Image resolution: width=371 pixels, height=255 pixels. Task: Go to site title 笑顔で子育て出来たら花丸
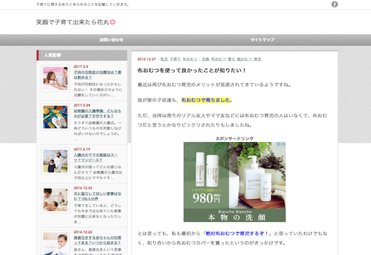(x=76, y=22)
